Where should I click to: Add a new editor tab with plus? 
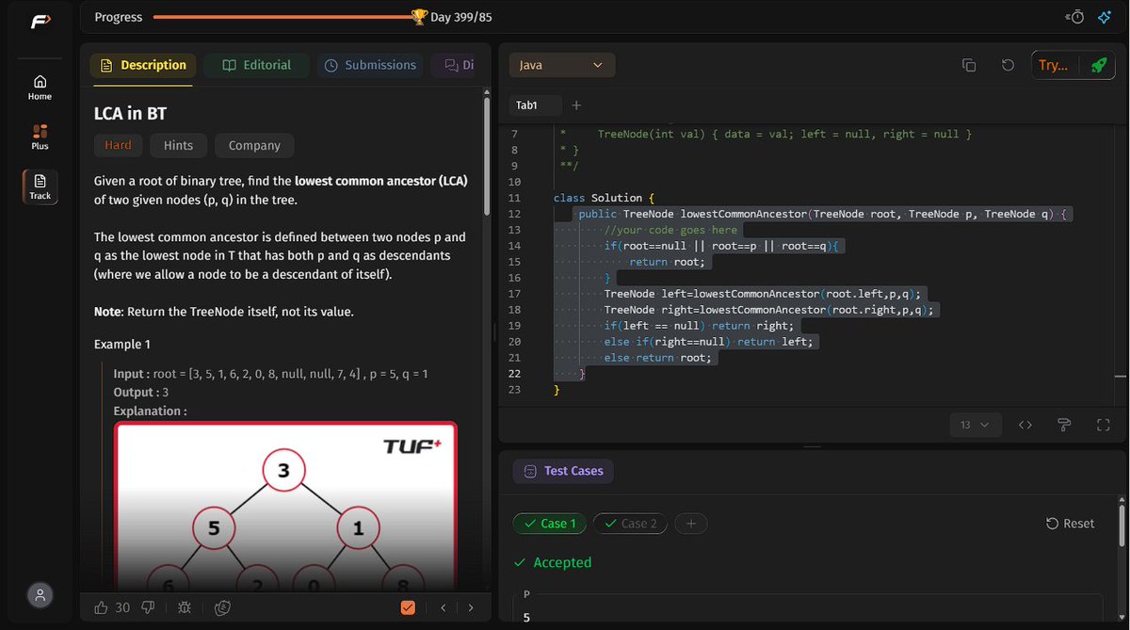576,105
